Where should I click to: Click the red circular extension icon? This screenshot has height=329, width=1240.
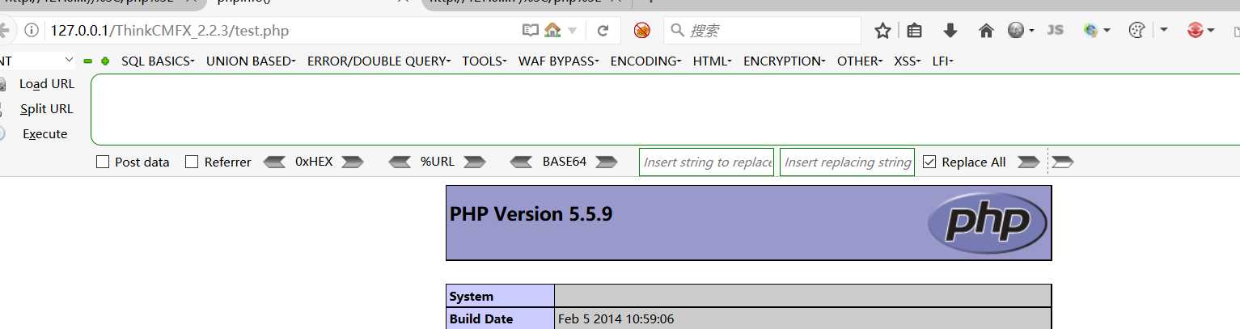(x=1195, y=31)
